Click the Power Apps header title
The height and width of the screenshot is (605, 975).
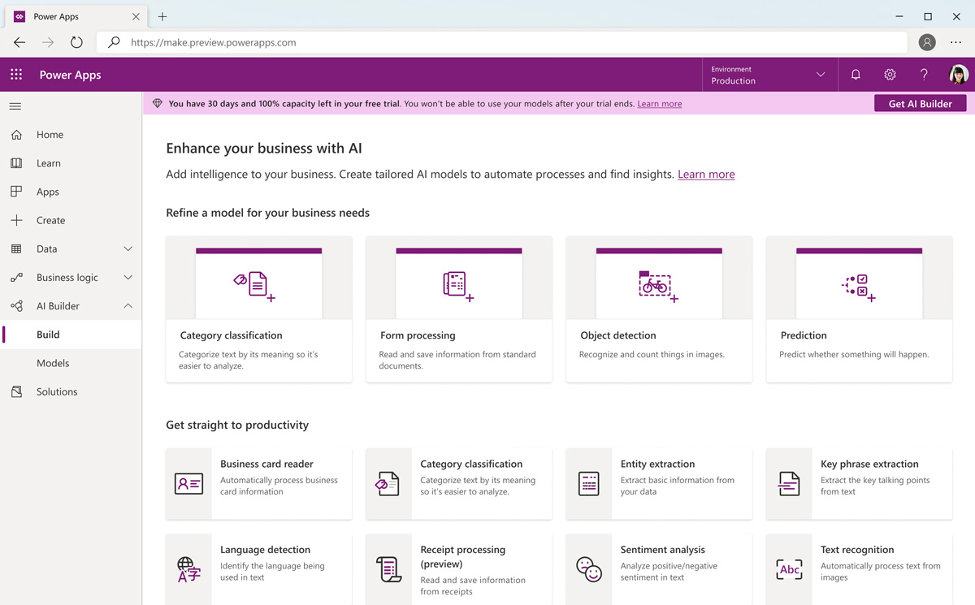click(x=70, y=75)
